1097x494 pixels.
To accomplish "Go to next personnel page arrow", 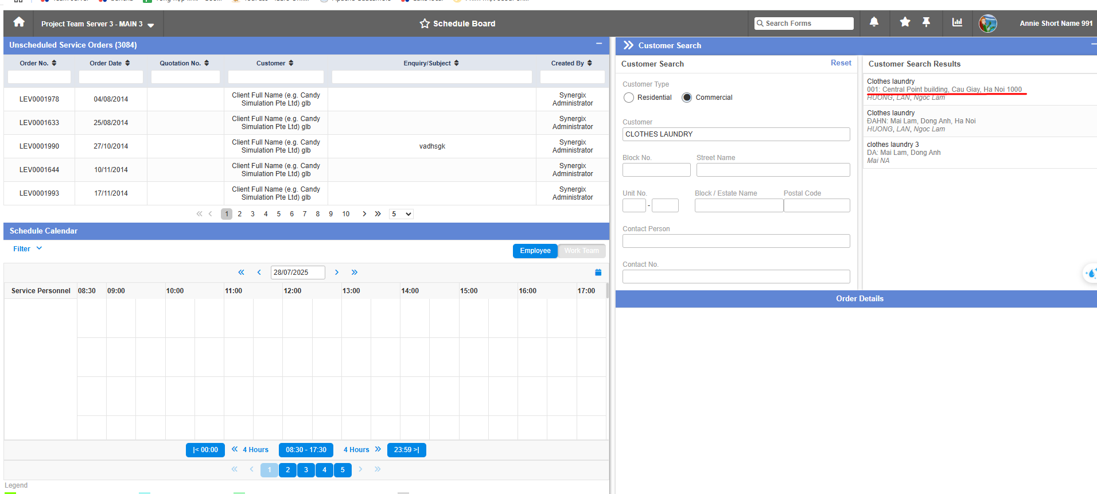I will coord(360,469).
